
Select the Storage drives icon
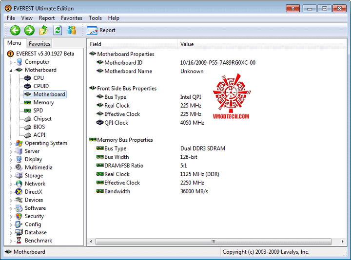point(19,175)
